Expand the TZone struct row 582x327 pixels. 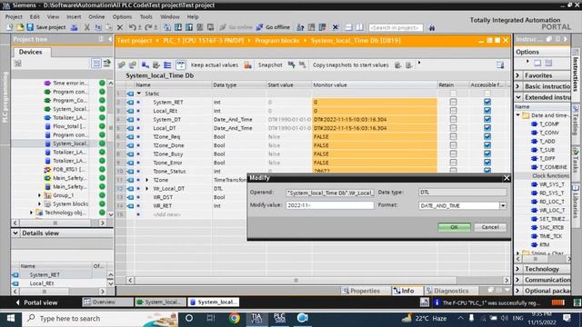click(x=147, y=180)
